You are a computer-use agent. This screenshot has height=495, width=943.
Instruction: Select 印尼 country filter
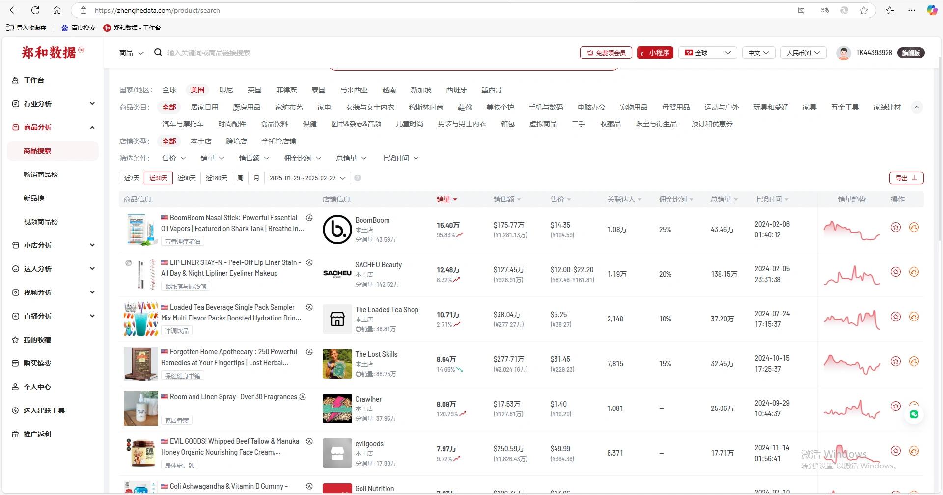pos(226,90)
